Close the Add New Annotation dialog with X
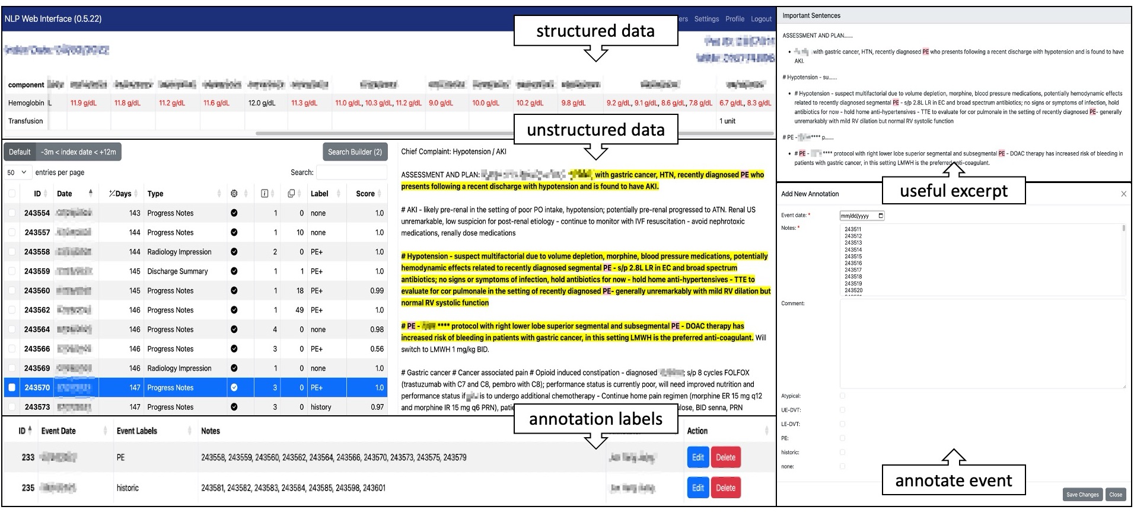Viewport: 1134px width, 513px height. 1123,194
